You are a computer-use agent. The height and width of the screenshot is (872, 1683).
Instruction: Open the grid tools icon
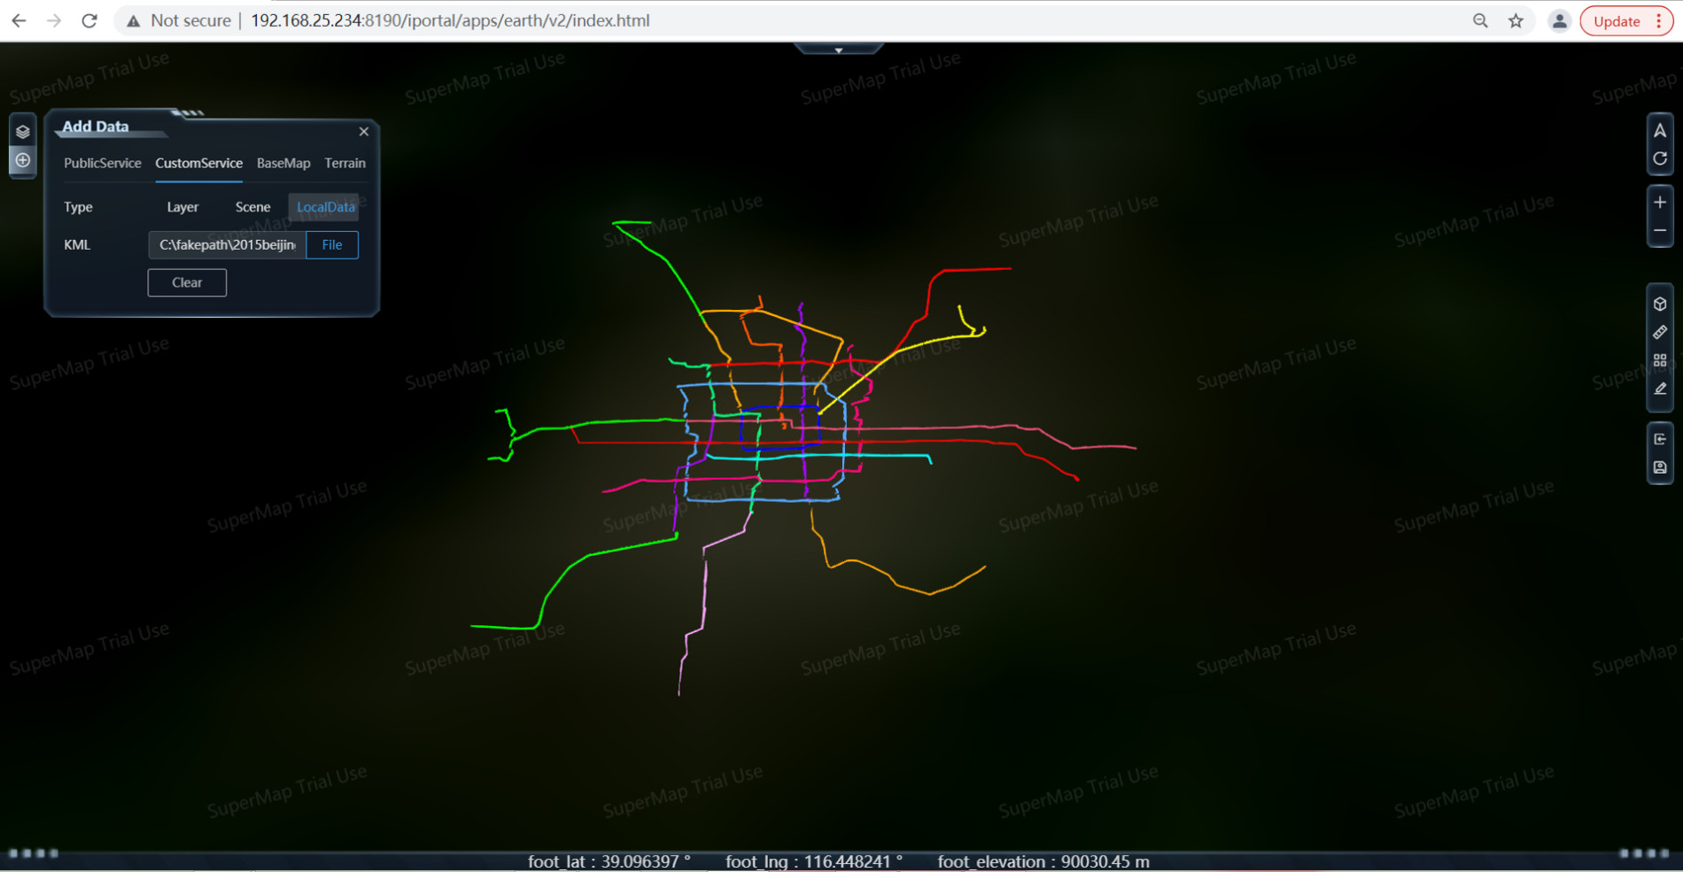click(1660, 361)
